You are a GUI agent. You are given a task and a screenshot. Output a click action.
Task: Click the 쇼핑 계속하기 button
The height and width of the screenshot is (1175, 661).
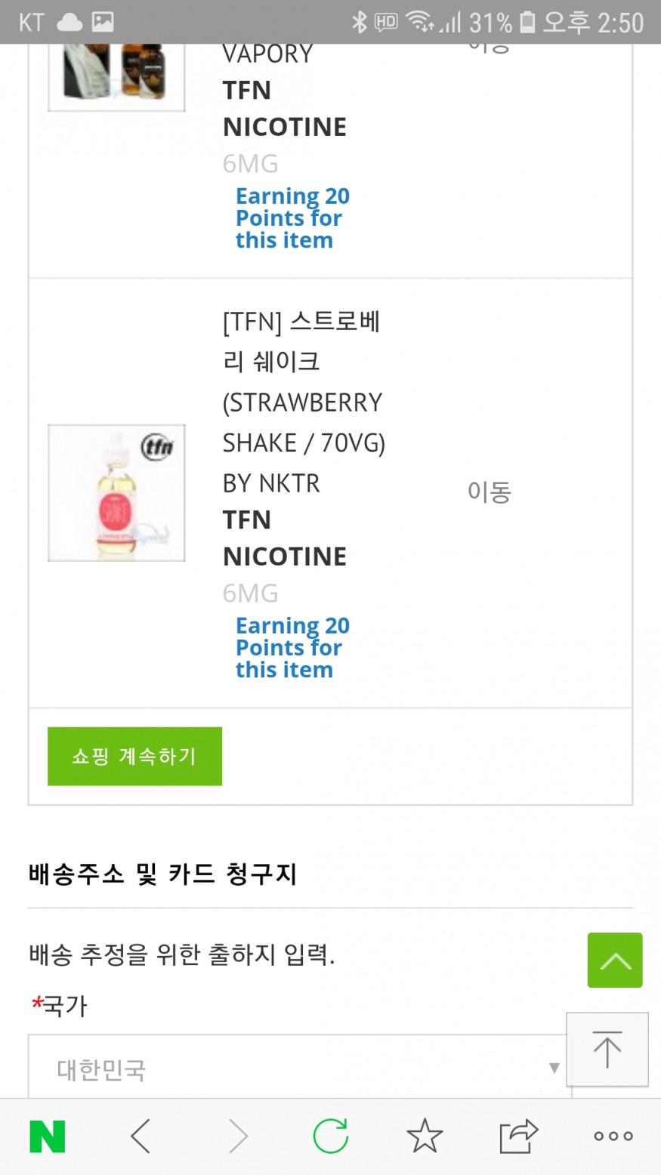[x=134, y=756]
